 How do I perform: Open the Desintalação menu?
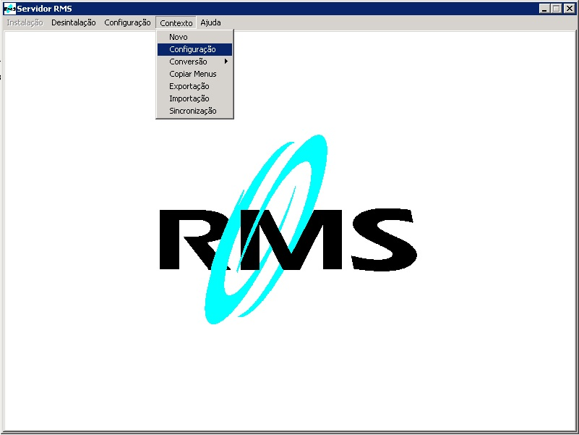click(x=74, y=23)
